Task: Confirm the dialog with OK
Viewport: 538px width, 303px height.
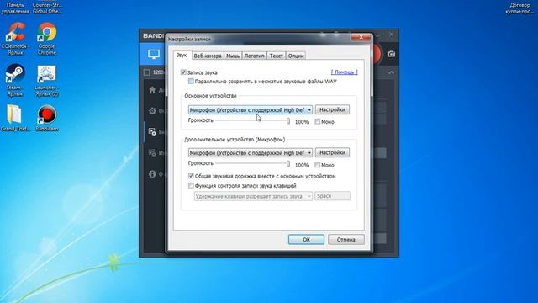Action: click(x=306, y=239)
